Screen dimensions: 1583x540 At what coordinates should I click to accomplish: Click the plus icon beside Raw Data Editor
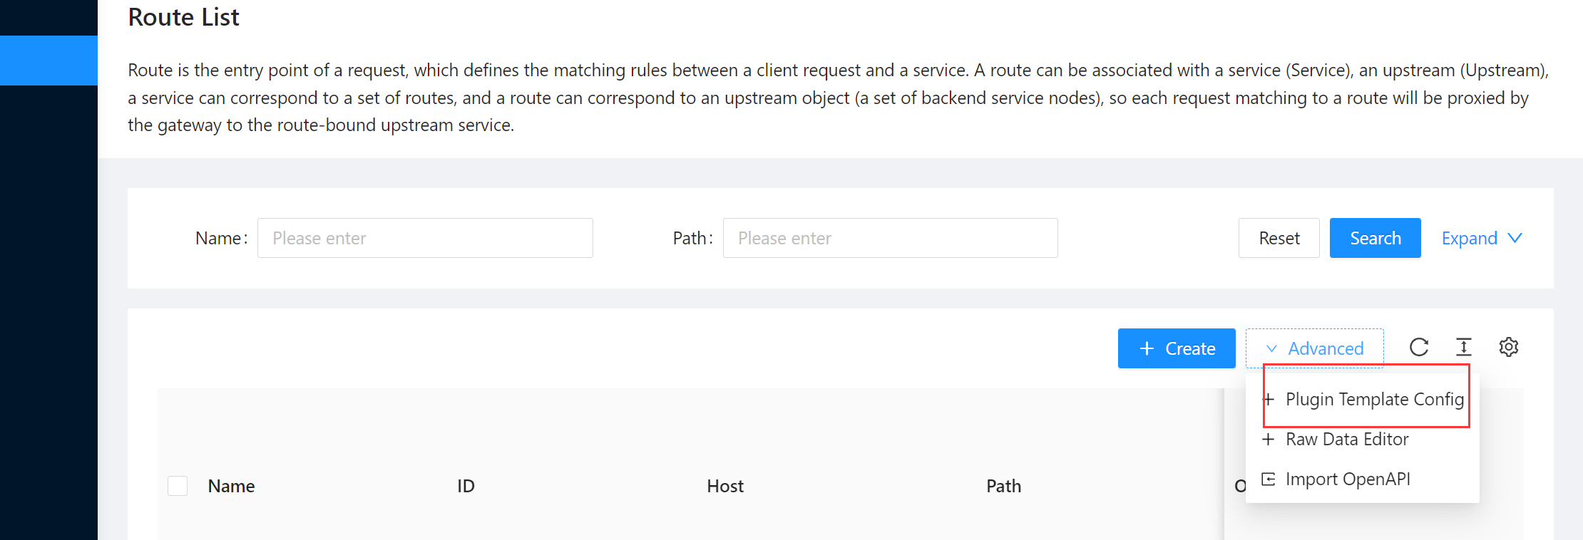1269,439
